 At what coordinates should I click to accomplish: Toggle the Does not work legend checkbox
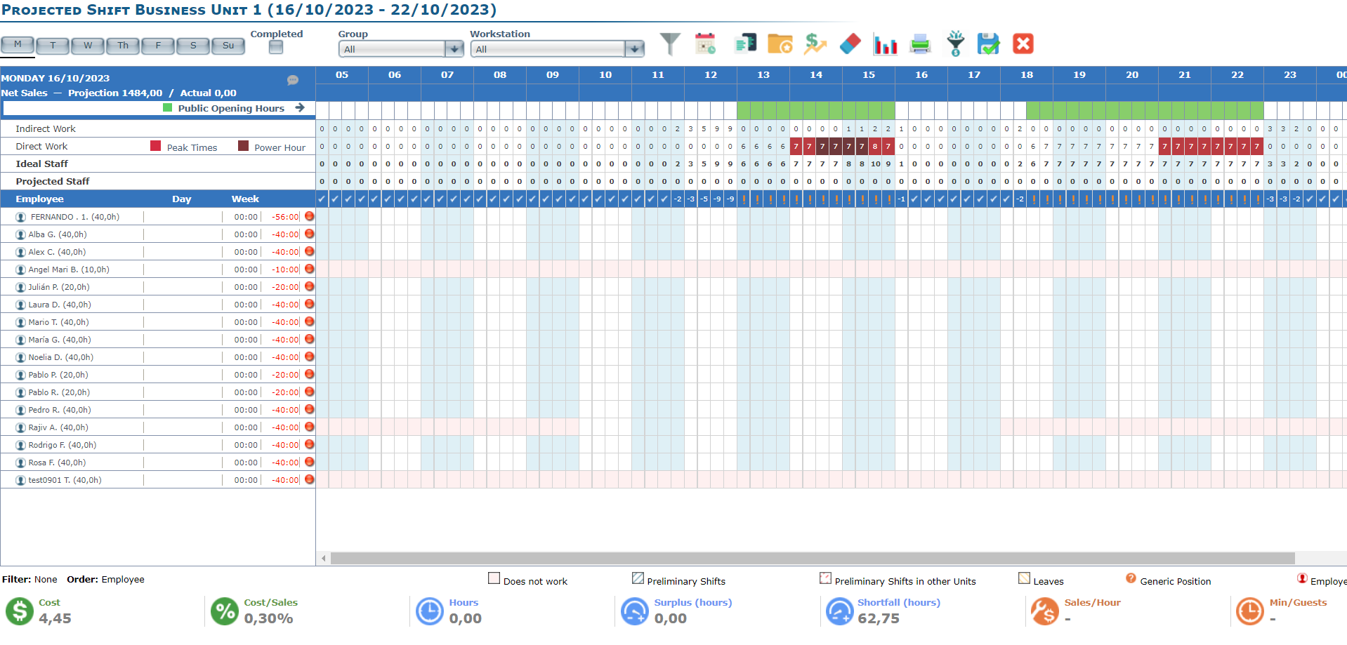(494, 579)
